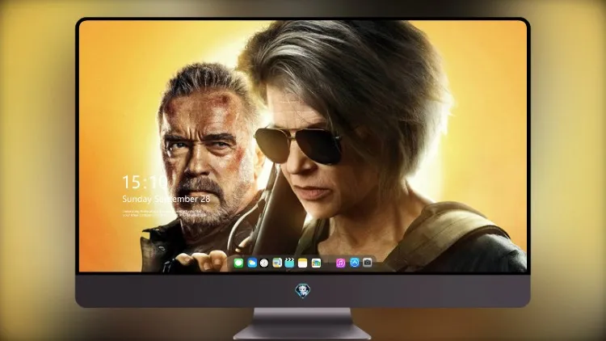606x341 pixels.
Task: Open the teal clapperboard video app
Action: 289,263
